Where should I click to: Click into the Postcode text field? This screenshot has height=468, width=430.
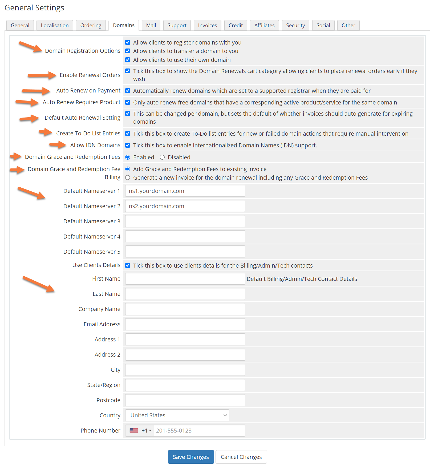[x=185, y=400]
